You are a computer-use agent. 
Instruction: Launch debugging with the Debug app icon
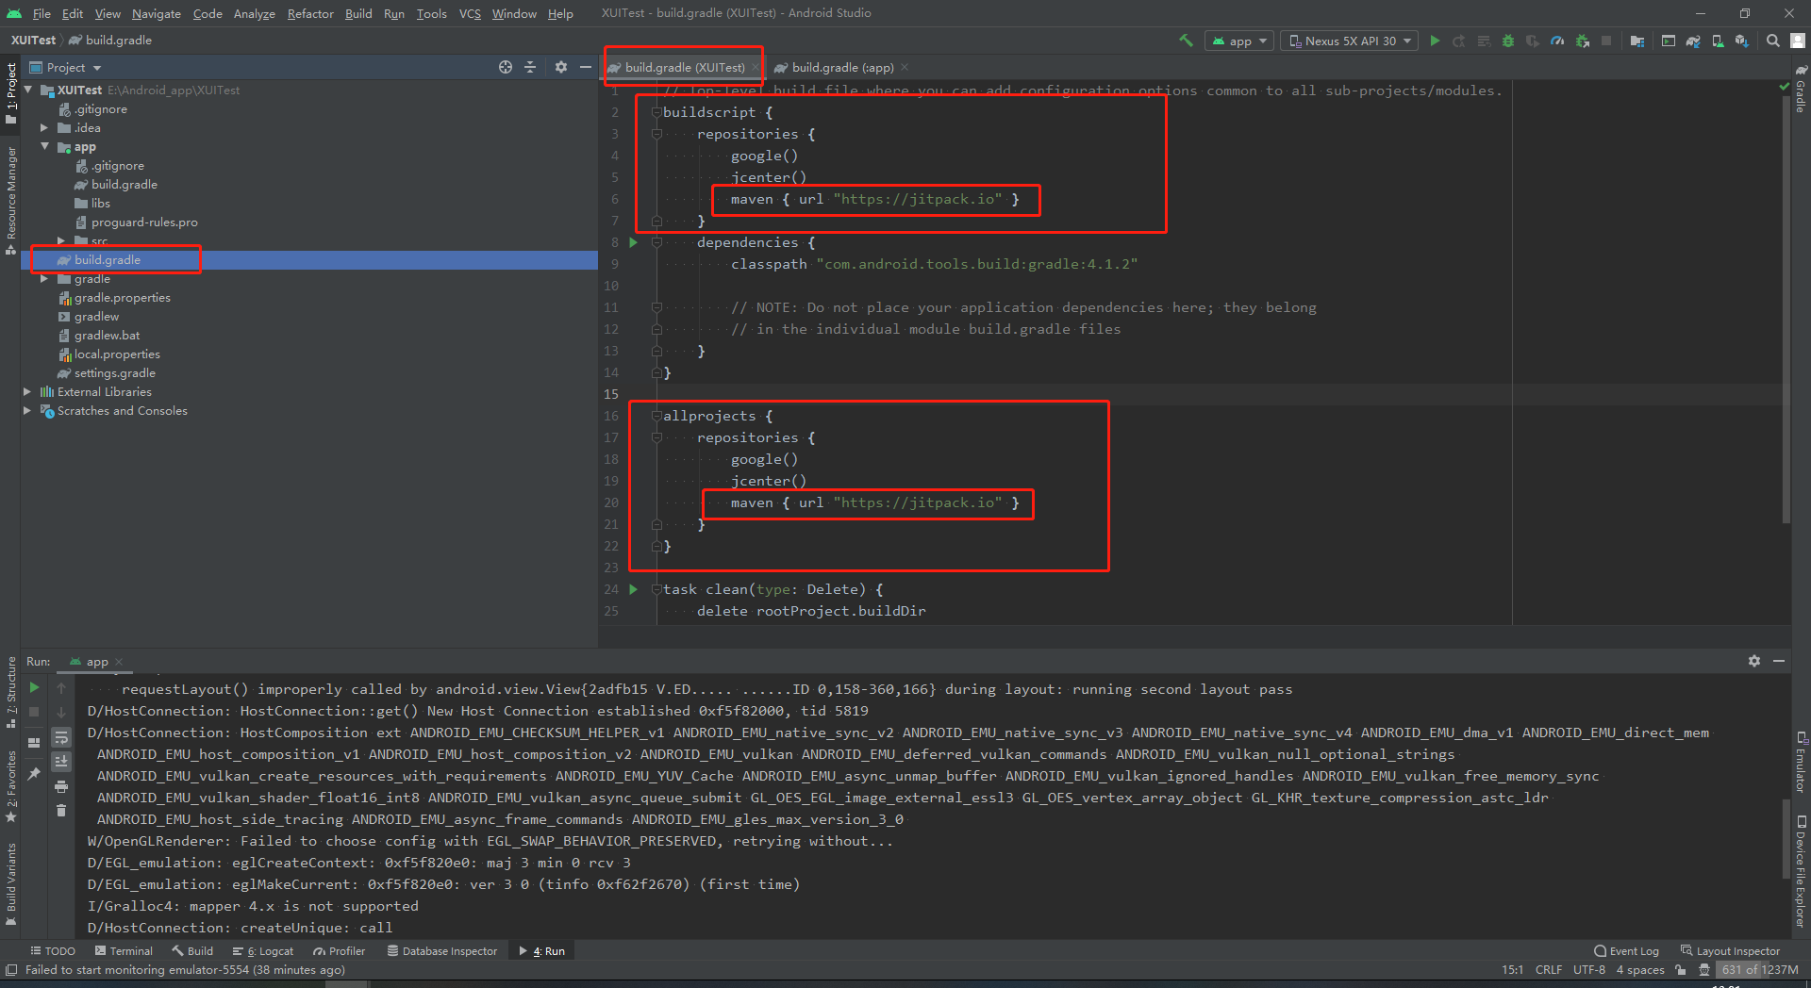(1506, 41)
